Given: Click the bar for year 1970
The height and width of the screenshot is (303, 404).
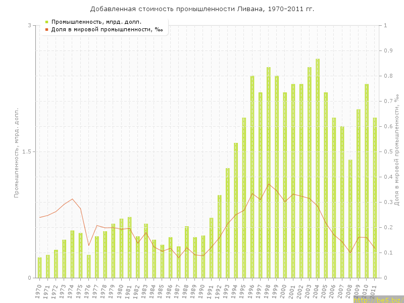Looking at the screenshot, I should pos(39,268).
